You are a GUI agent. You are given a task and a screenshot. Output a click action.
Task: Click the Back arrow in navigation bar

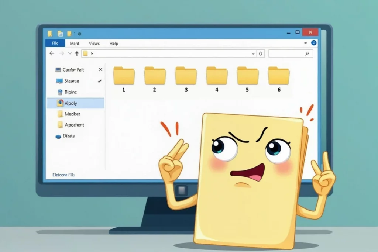tap(52, 53)
